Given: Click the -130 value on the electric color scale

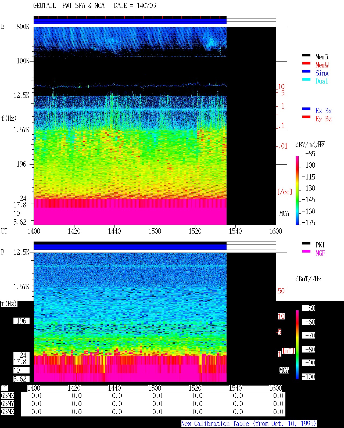Looking at the screenshot, I should 309,188.
